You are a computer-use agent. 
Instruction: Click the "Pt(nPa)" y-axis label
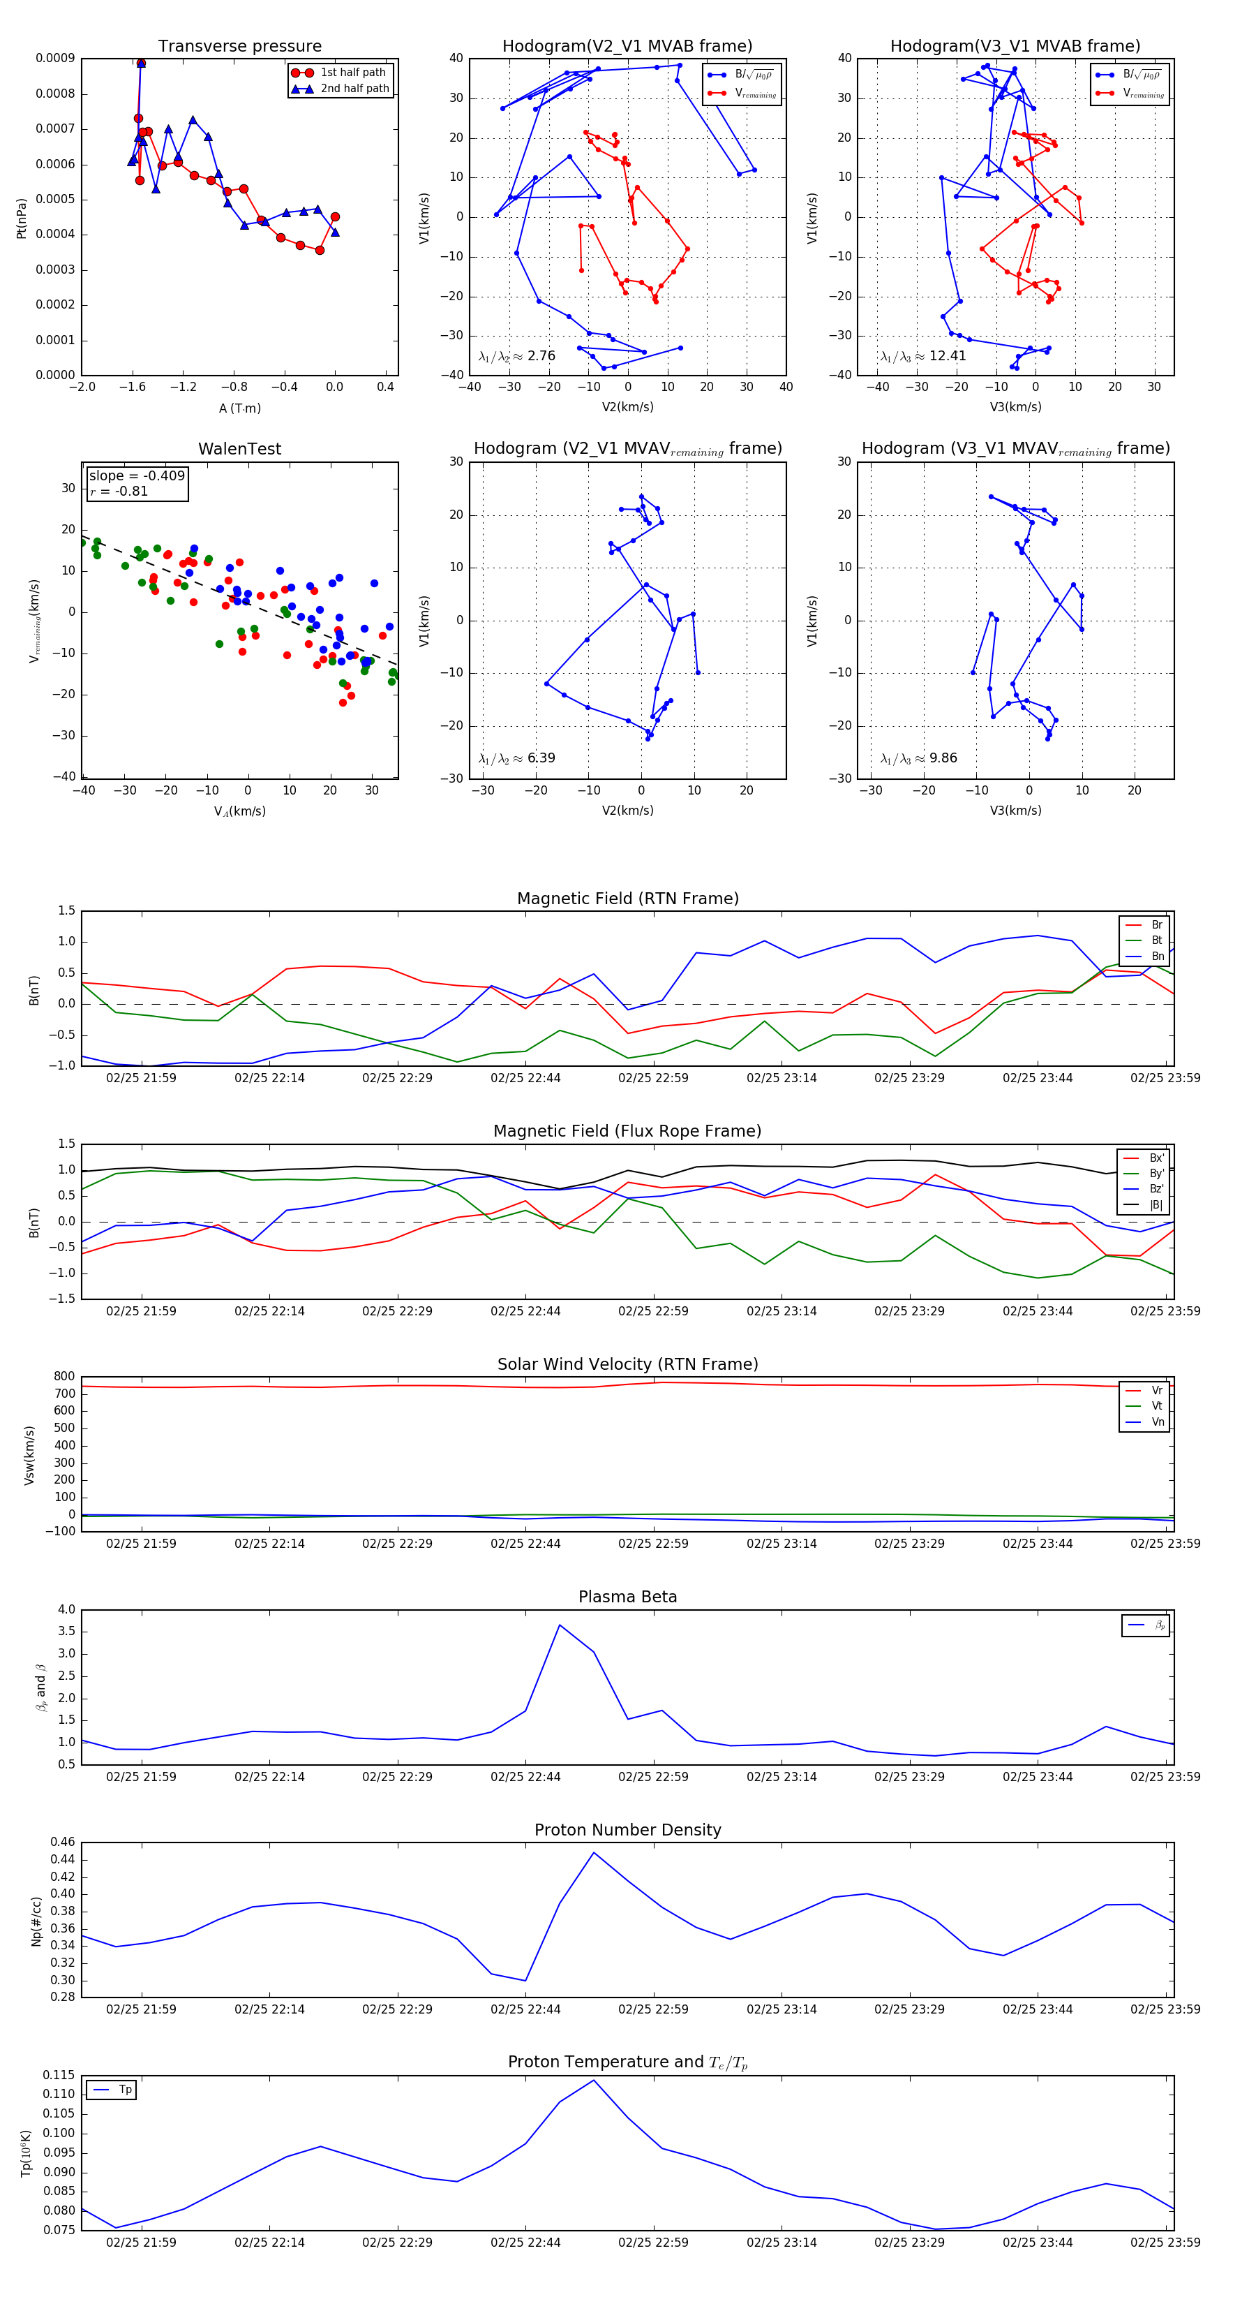tap(22, 219)
